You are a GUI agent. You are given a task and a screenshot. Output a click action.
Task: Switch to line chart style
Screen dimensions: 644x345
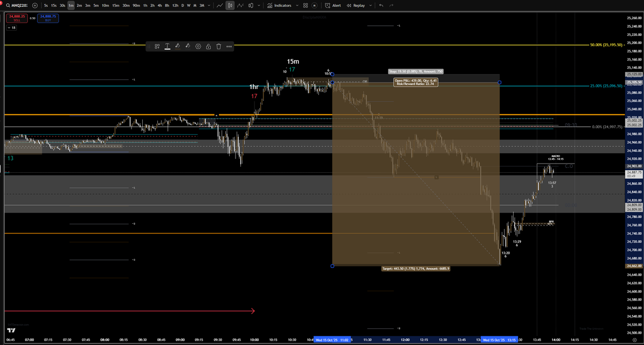219,5
